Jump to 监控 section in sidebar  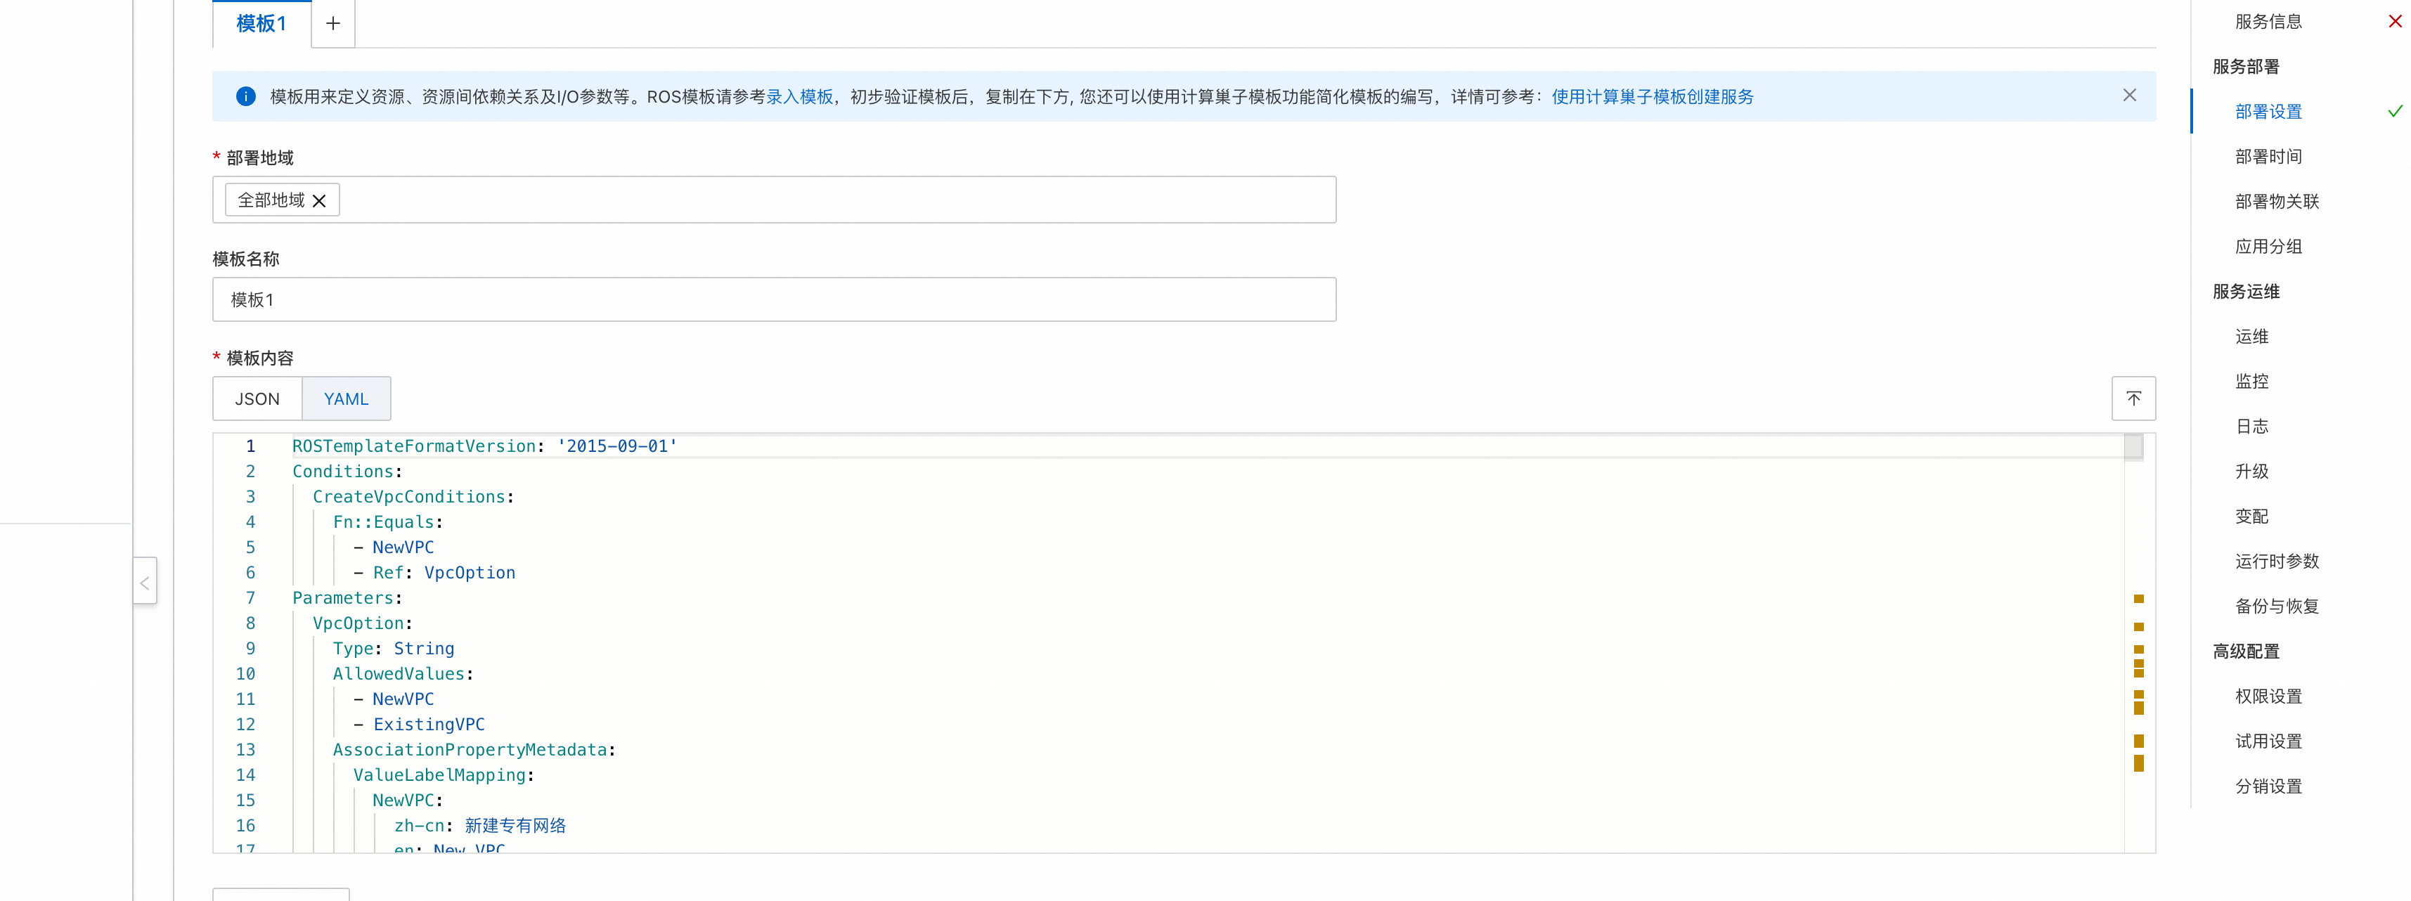pos(2251,381)
